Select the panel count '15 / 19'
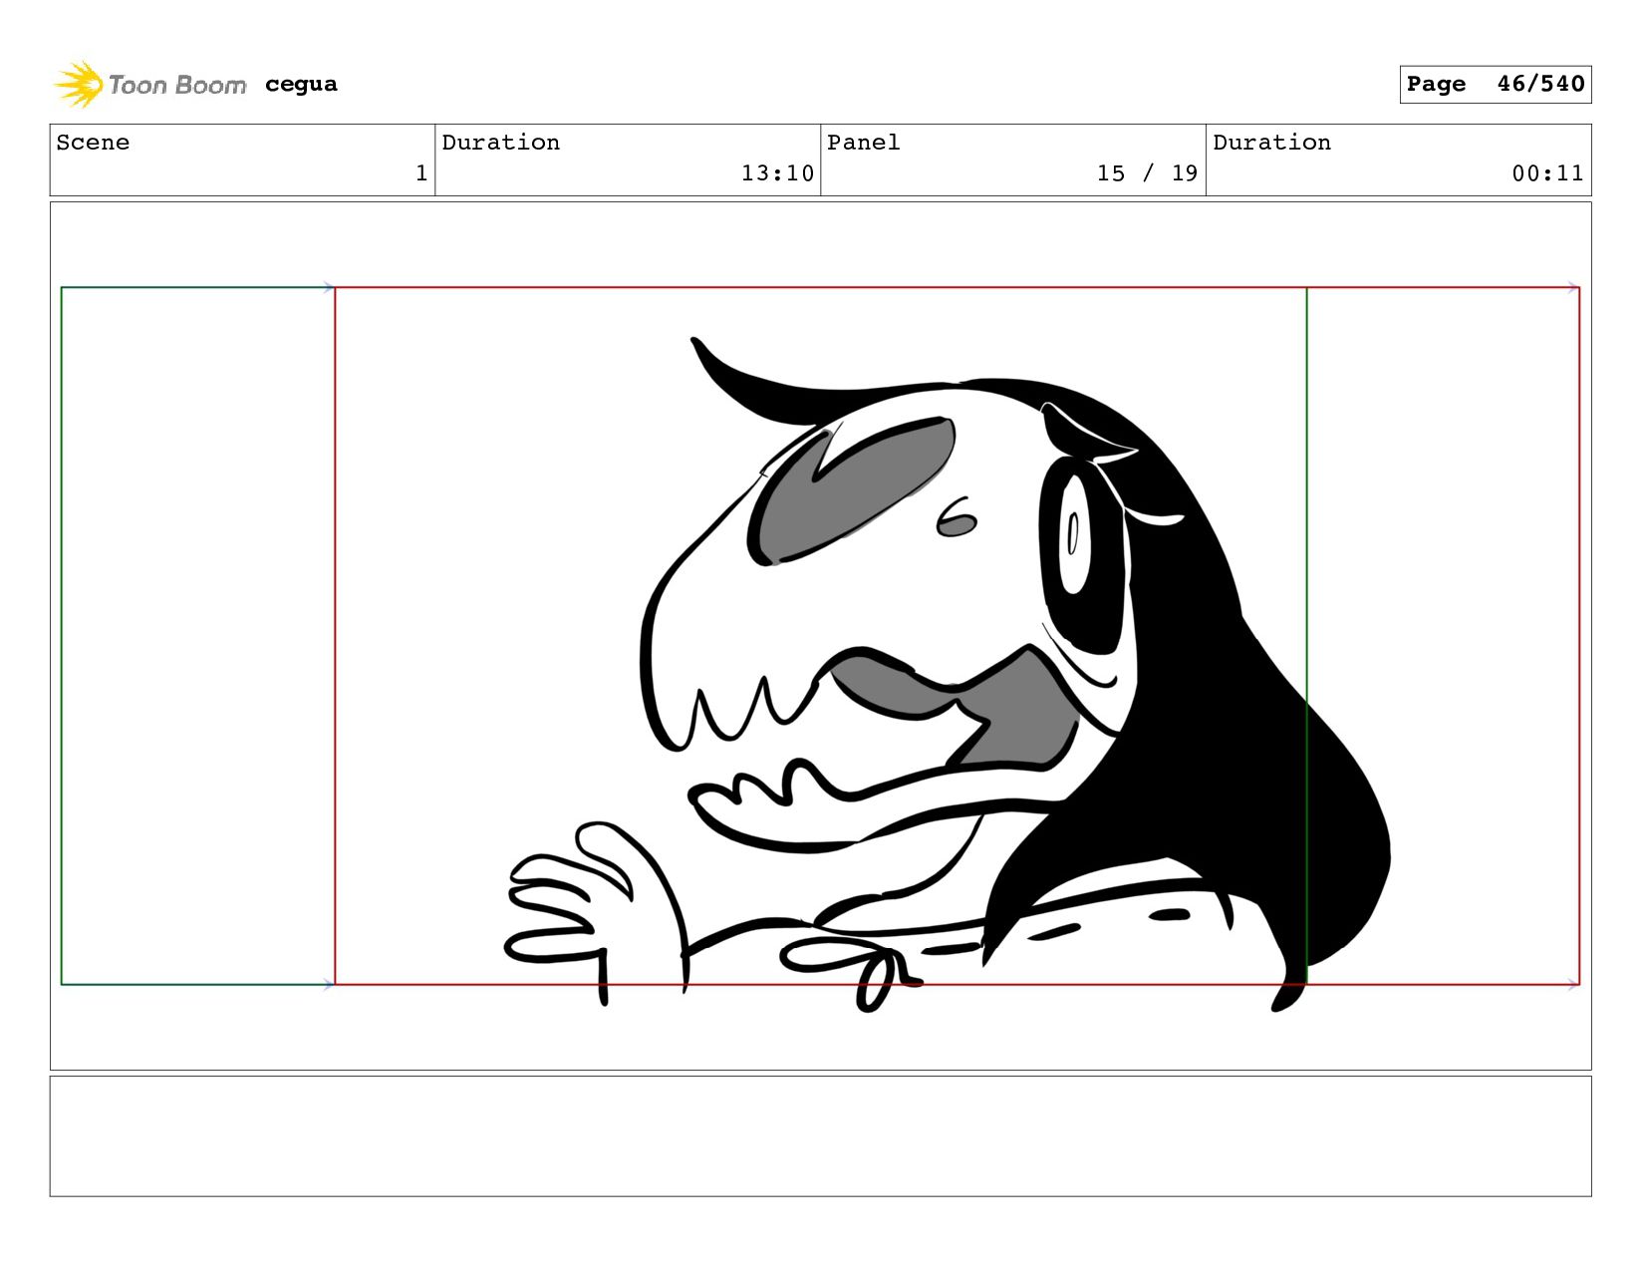The width and height of the screenshot is (1644, 1271). [x=1147, y=173]
